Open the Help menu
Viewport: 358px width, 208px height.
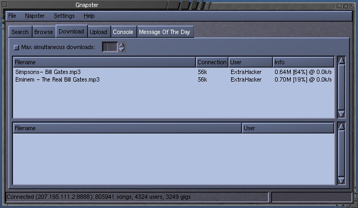[89, 16]
